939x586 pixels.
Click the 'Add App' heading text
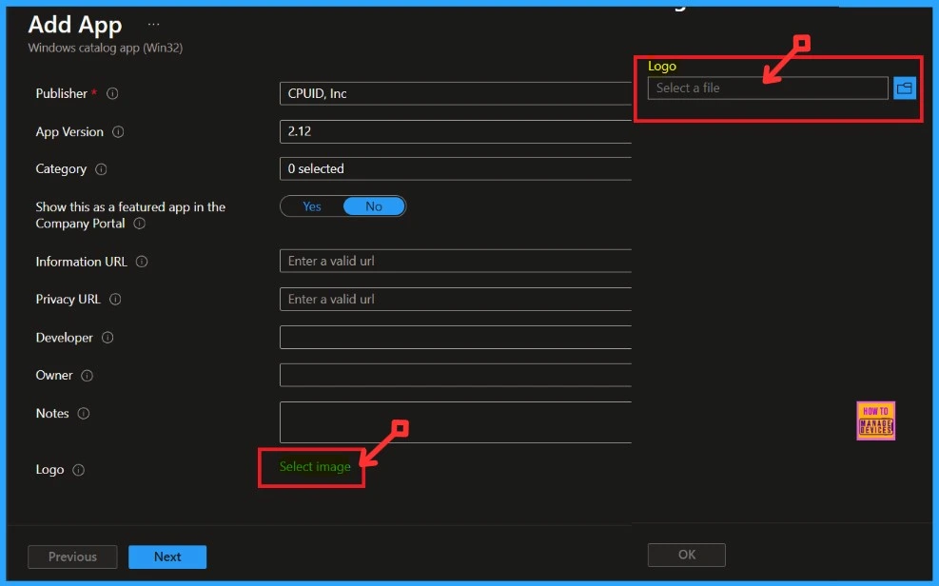pos(75,25)
